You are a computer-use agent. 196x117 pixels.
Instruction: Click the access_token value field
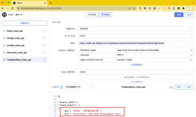click(x=152, y=60)
